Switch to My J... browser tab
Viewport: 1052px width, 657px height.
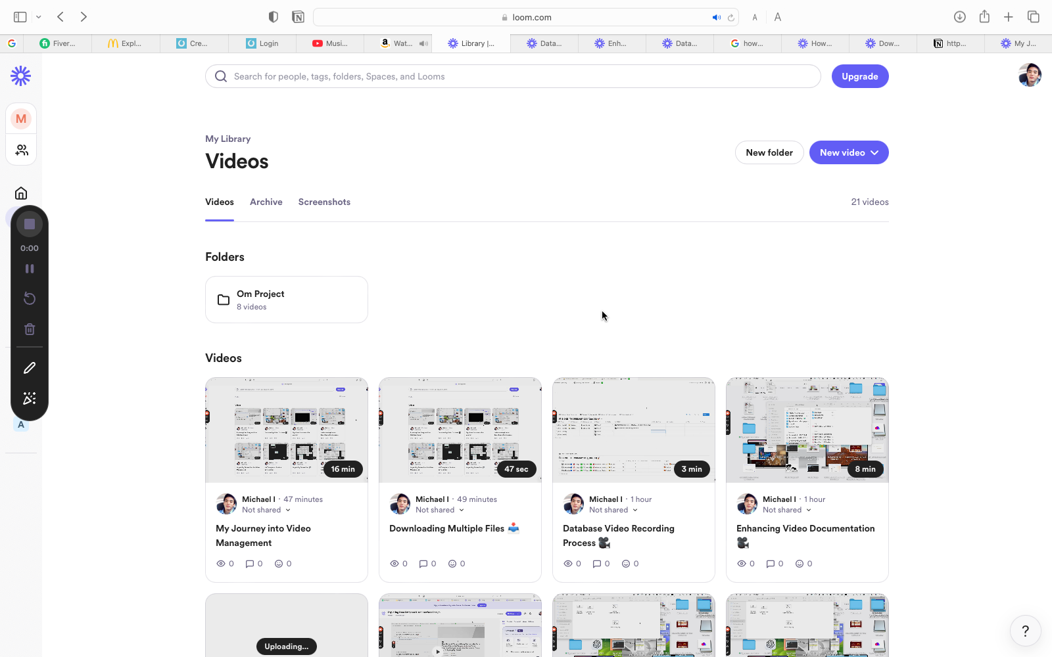1018,43
